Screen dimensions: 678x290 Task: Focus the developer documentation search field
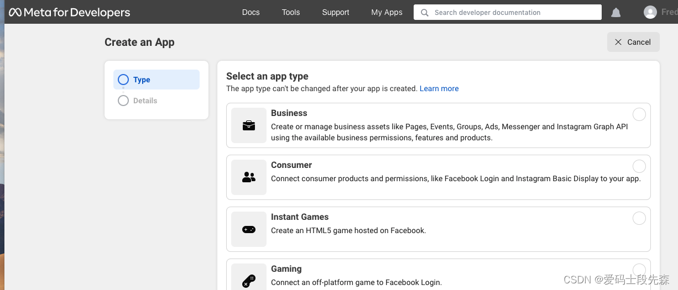tap(514, 12)
